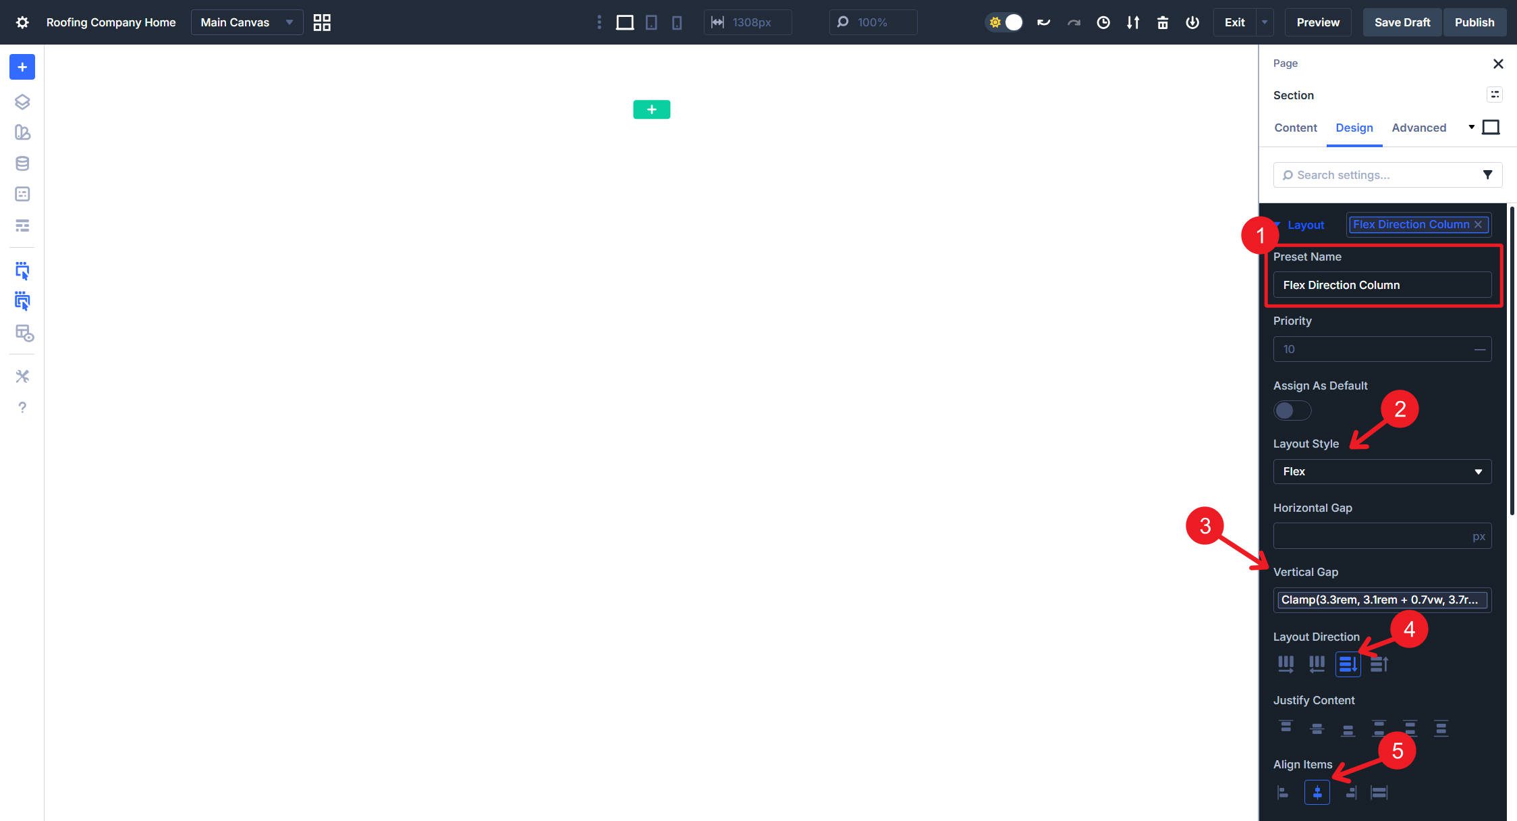The width and height of the screenshot is (1517, 821).
Task: Open the structure layers panel
Action: (x=22, y=102)
